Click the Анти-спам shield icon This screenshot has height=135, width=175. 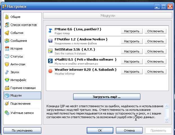point(7,64)
